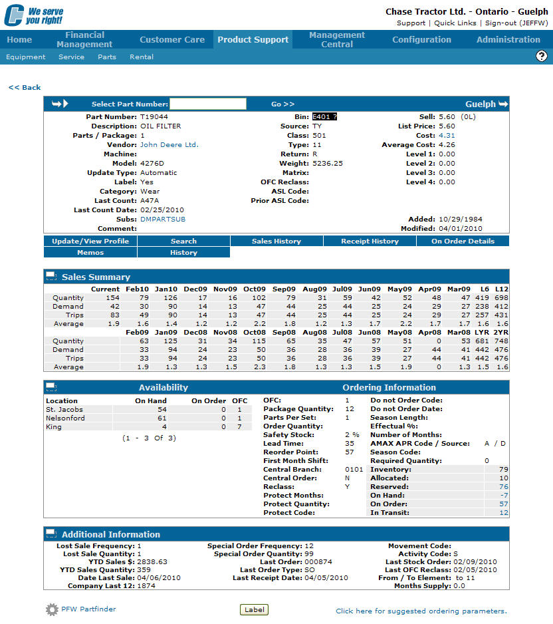The image size is (553, 624).
Task: Open Receipt History
Action: click(x=370, y=241)
